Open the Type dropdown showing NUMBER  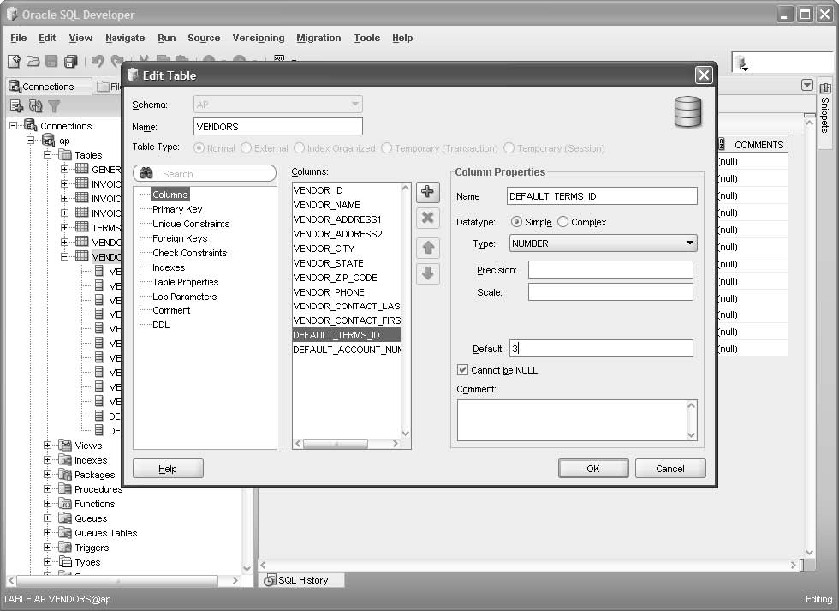603,243
